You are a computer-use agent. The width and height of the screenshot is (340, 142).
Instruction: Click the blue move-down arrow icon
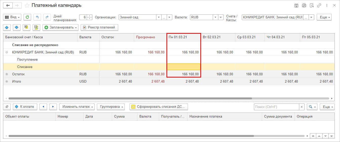click(x=16, y=27)
